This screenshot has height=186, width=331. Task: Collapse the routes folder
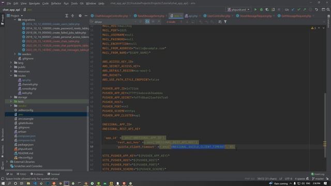tap(11, 76)
